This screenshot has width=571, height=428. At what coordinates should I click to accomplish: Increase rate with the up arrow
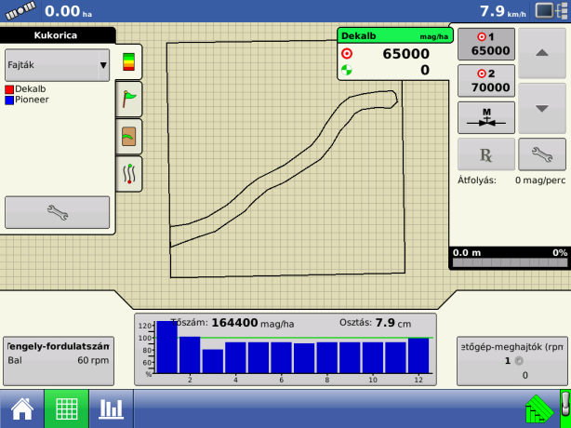click(542, 53)
